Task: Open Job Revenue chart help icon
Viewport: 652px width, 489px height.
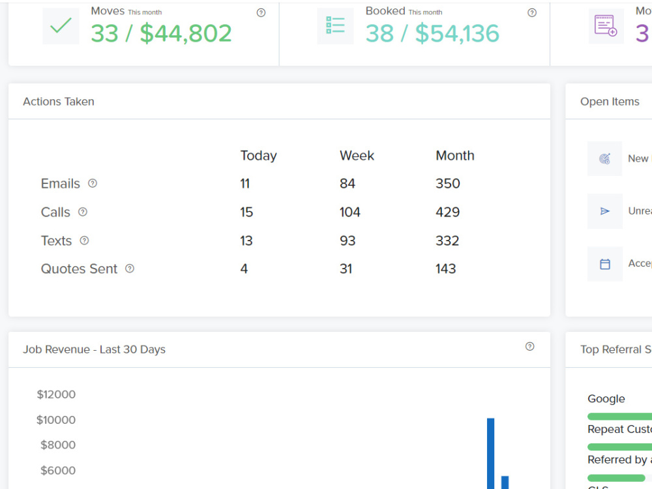Action: click(x=529, y=346)
